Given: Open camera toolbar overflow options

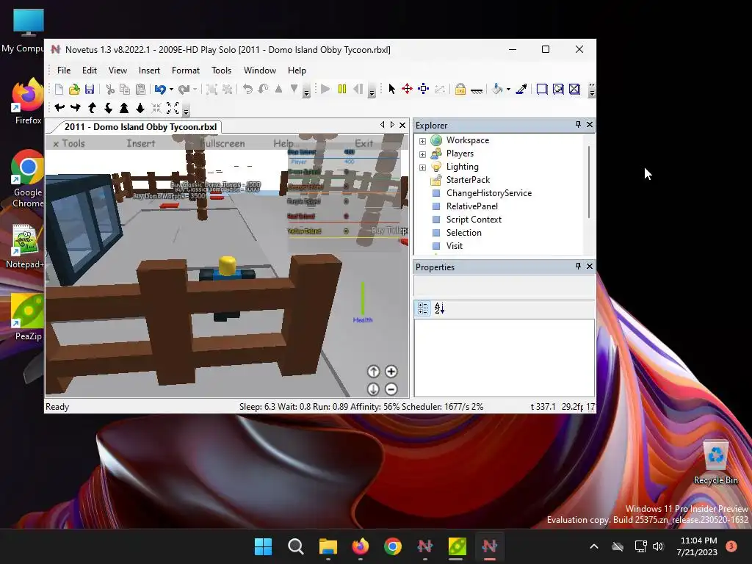Looking at the screenshot, I should (186, 110).
